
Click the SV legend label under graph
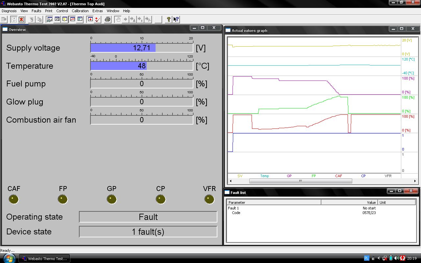(240, 176)
